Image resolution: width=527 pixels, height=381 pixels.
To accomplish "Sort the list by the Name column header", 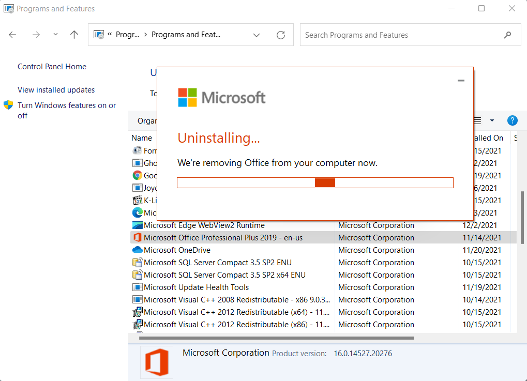I will tap(142, 138).
